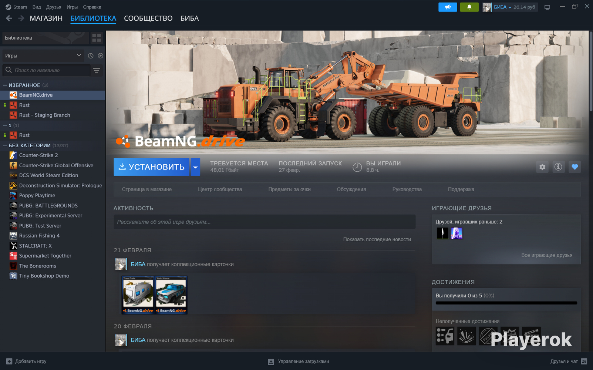Viewport: 593px width, 370px height.
Task: Open Руководства link
Action: coord(407,189)
